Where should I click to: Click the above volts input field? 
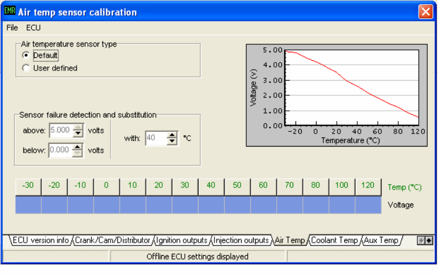(x=61, y=130)
